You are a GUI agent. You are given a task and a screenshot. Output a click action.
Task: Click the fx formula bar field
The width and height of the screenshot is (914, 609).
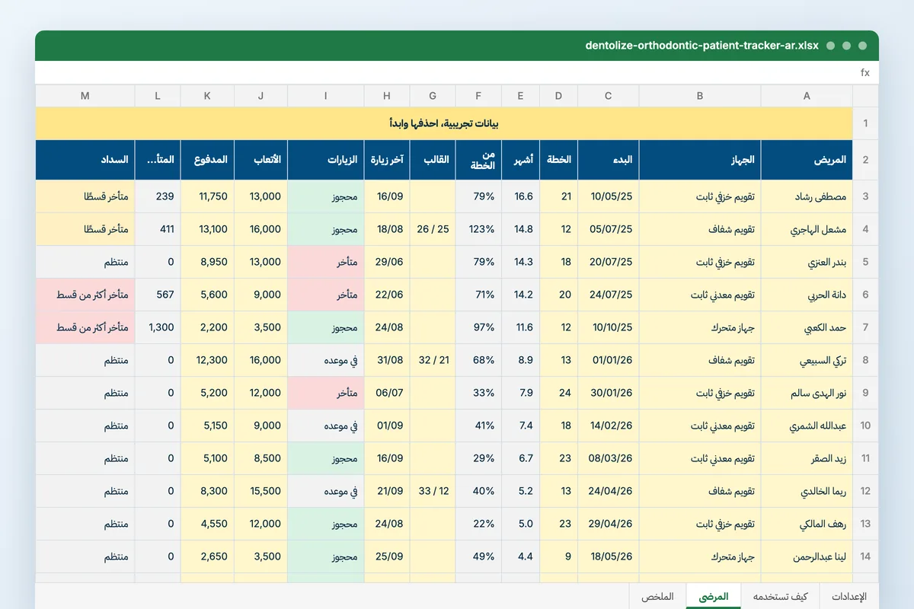tap(457, 73)
